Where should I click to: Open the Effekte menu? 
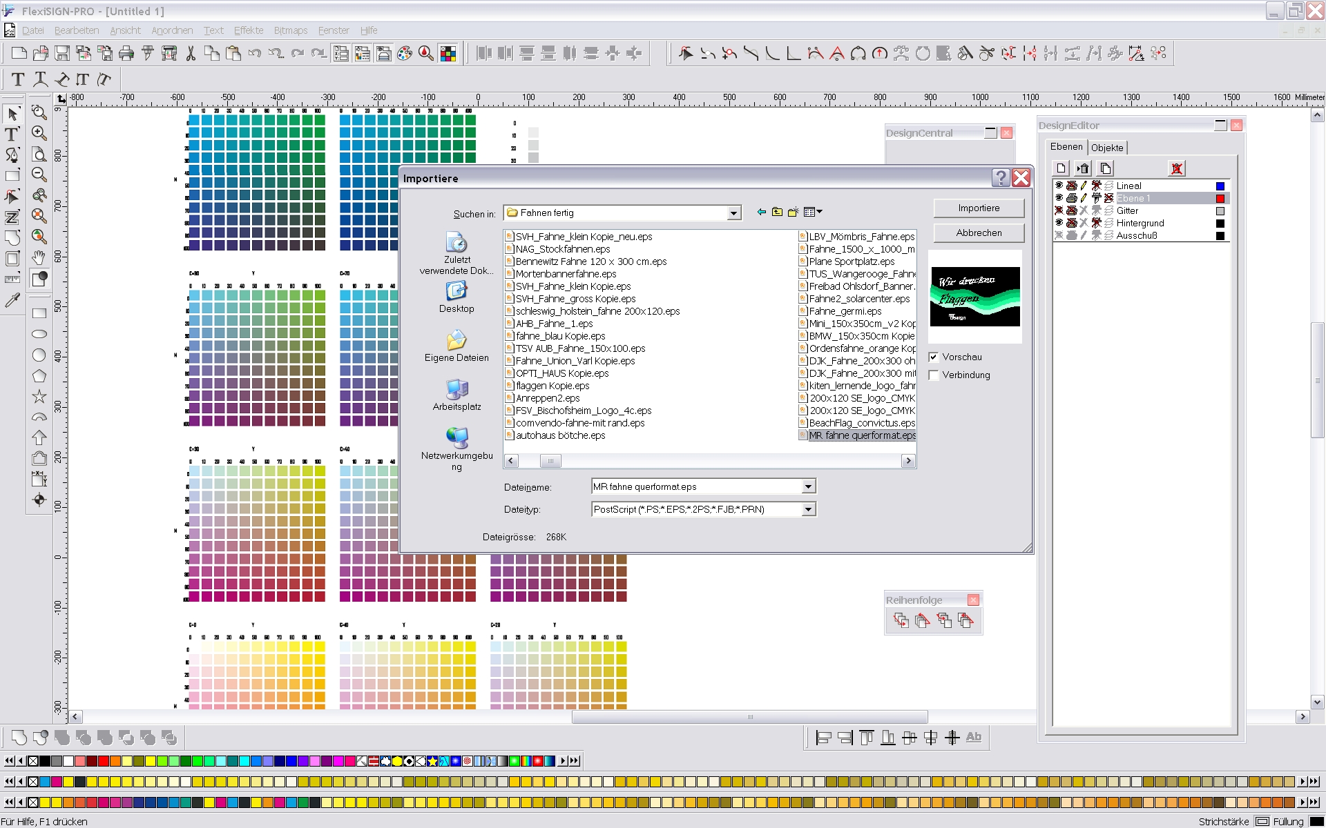coord(248,30)
